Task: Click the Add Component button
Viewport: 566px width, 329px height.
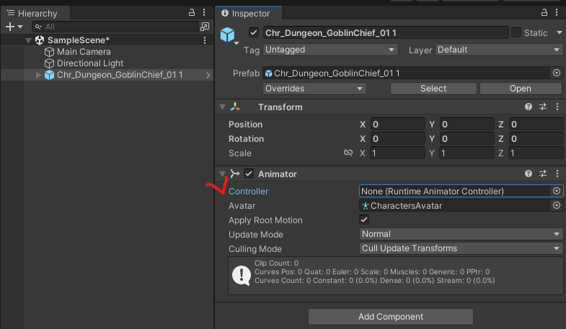Action: [x=391, y=317]
